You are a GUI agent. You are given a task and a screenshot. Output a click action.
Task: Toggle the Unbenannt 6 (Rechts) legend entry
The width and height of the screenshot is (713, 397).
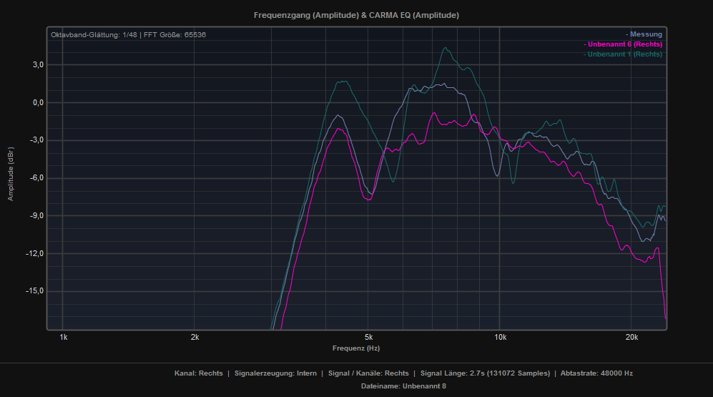point(623,44)
